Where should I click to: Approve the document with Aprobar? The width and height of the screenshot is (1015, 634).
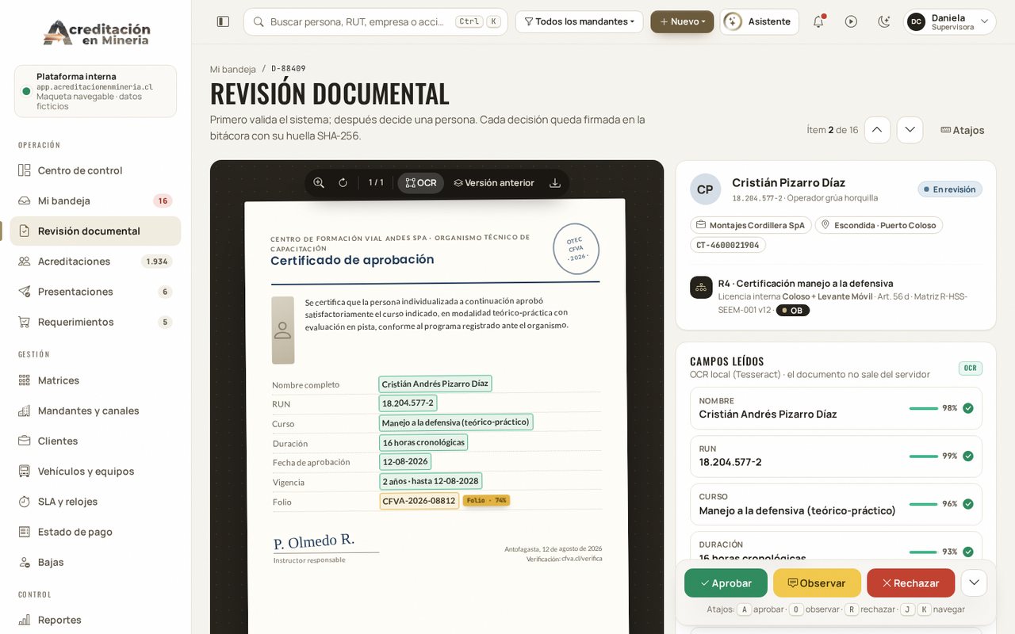(x=726, y=583)
